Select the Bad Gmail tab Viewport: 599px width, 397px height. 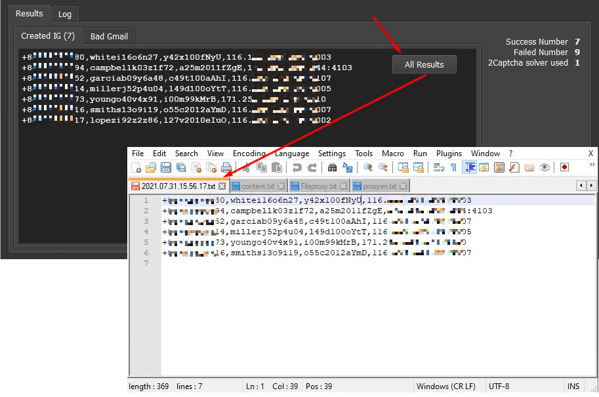pos(109,36)
